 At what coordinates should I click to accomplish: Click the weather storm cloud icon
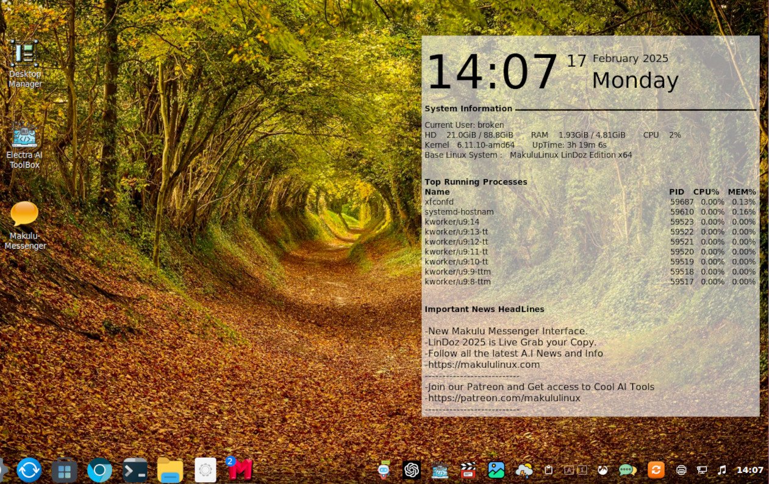pos(524,470)
